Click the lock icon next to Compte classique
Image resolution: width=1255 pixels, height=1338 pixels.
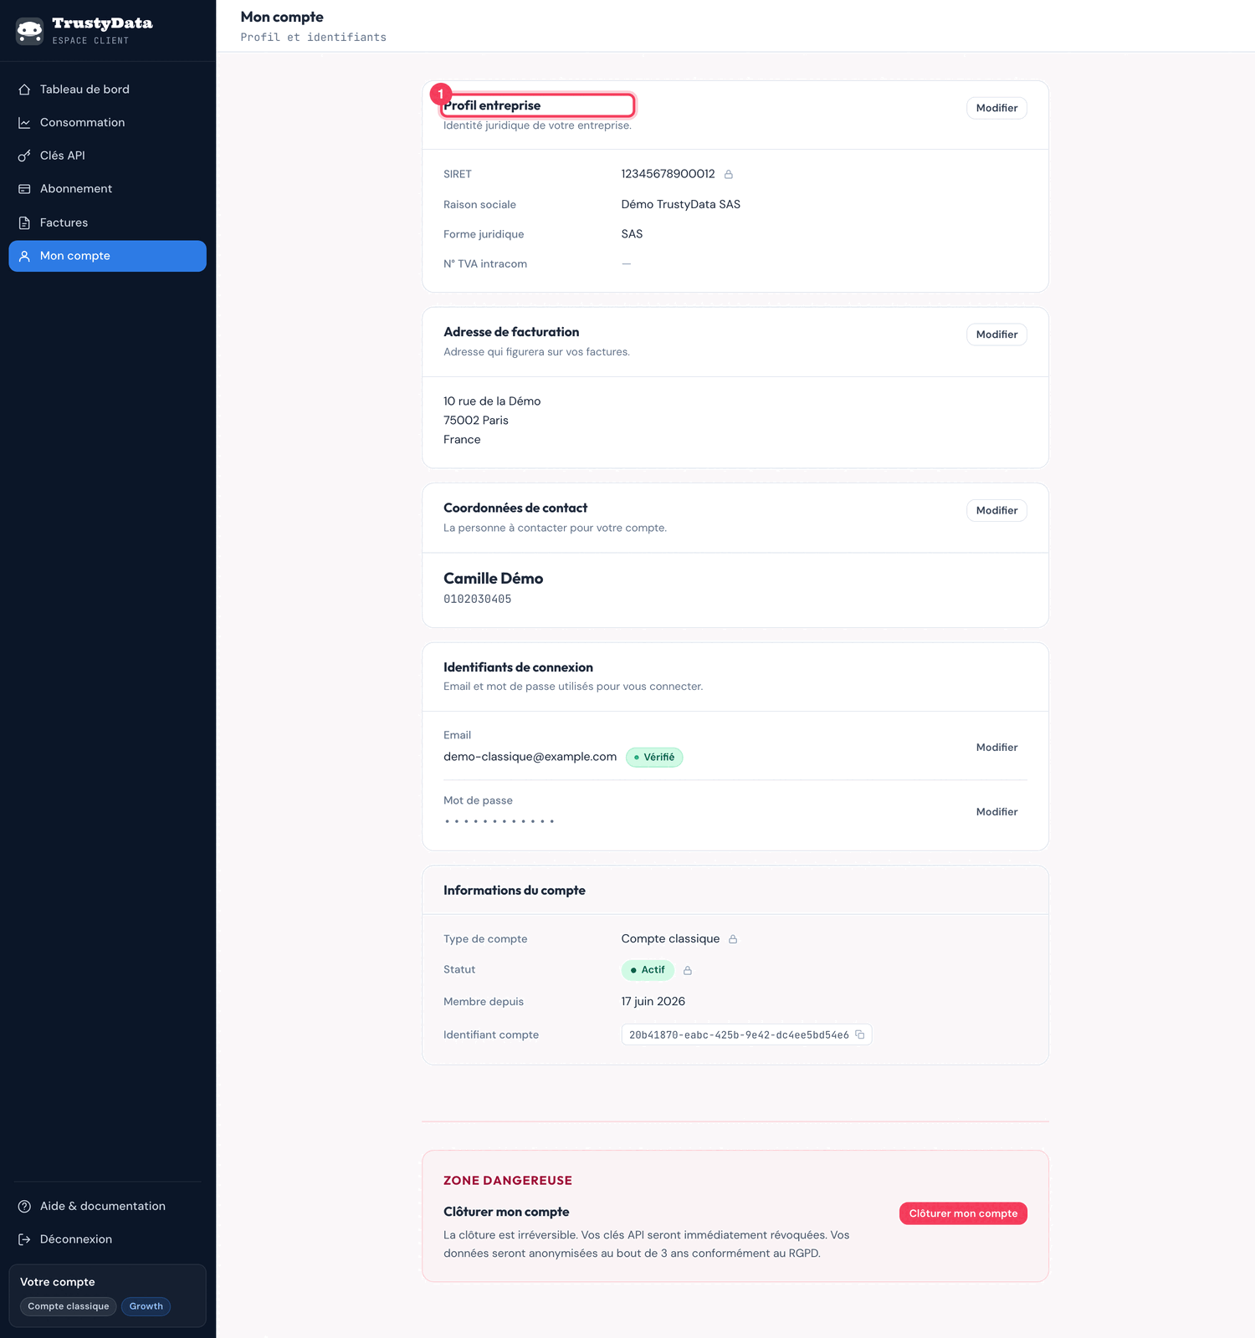(733, 939)
